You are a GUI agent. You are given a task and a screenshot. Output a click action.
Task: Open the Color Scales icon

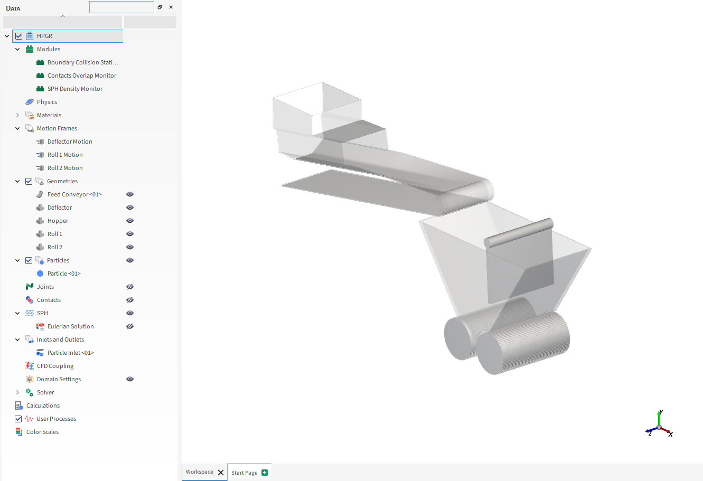(x=19, y=432)
